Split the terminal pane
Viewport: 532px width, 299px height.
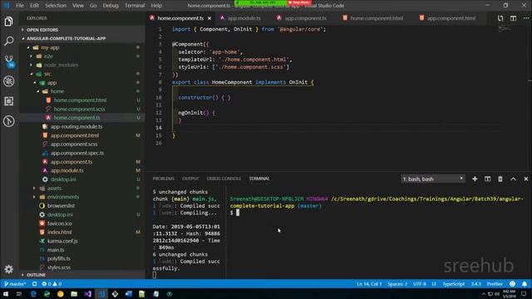(x=488, y=179)
